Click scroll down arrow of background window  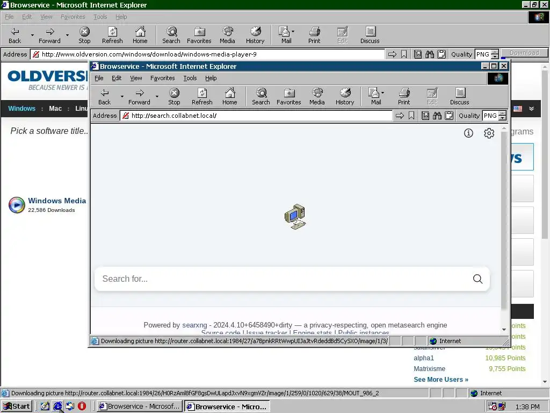(545, 382)
